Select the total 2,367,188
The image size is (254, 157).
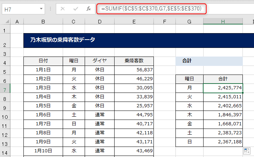(x=223, y=142)
